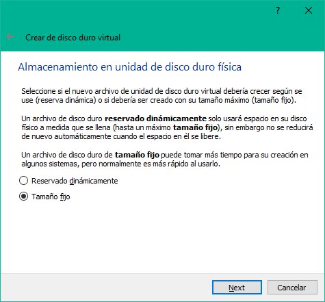
Task: Go back using the left arrow icon
Action: 10,36
